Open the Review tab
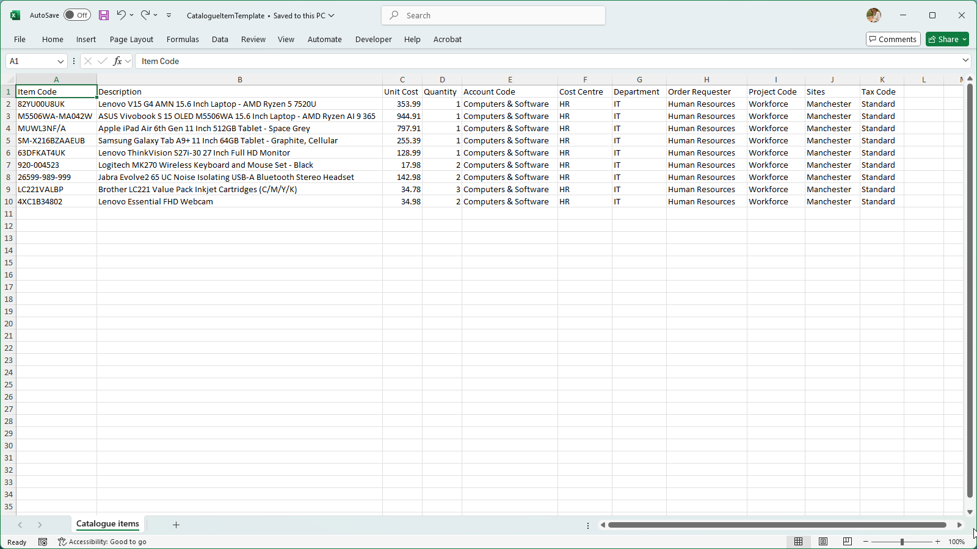The image size is (977, 549). coord(253,39)
